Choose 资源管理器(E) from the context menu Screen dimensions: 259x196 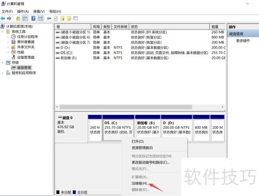142,148
